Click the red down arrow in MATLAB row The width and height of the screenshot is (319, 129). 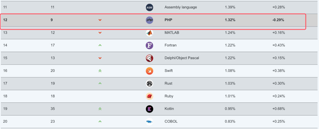point(100,32)
